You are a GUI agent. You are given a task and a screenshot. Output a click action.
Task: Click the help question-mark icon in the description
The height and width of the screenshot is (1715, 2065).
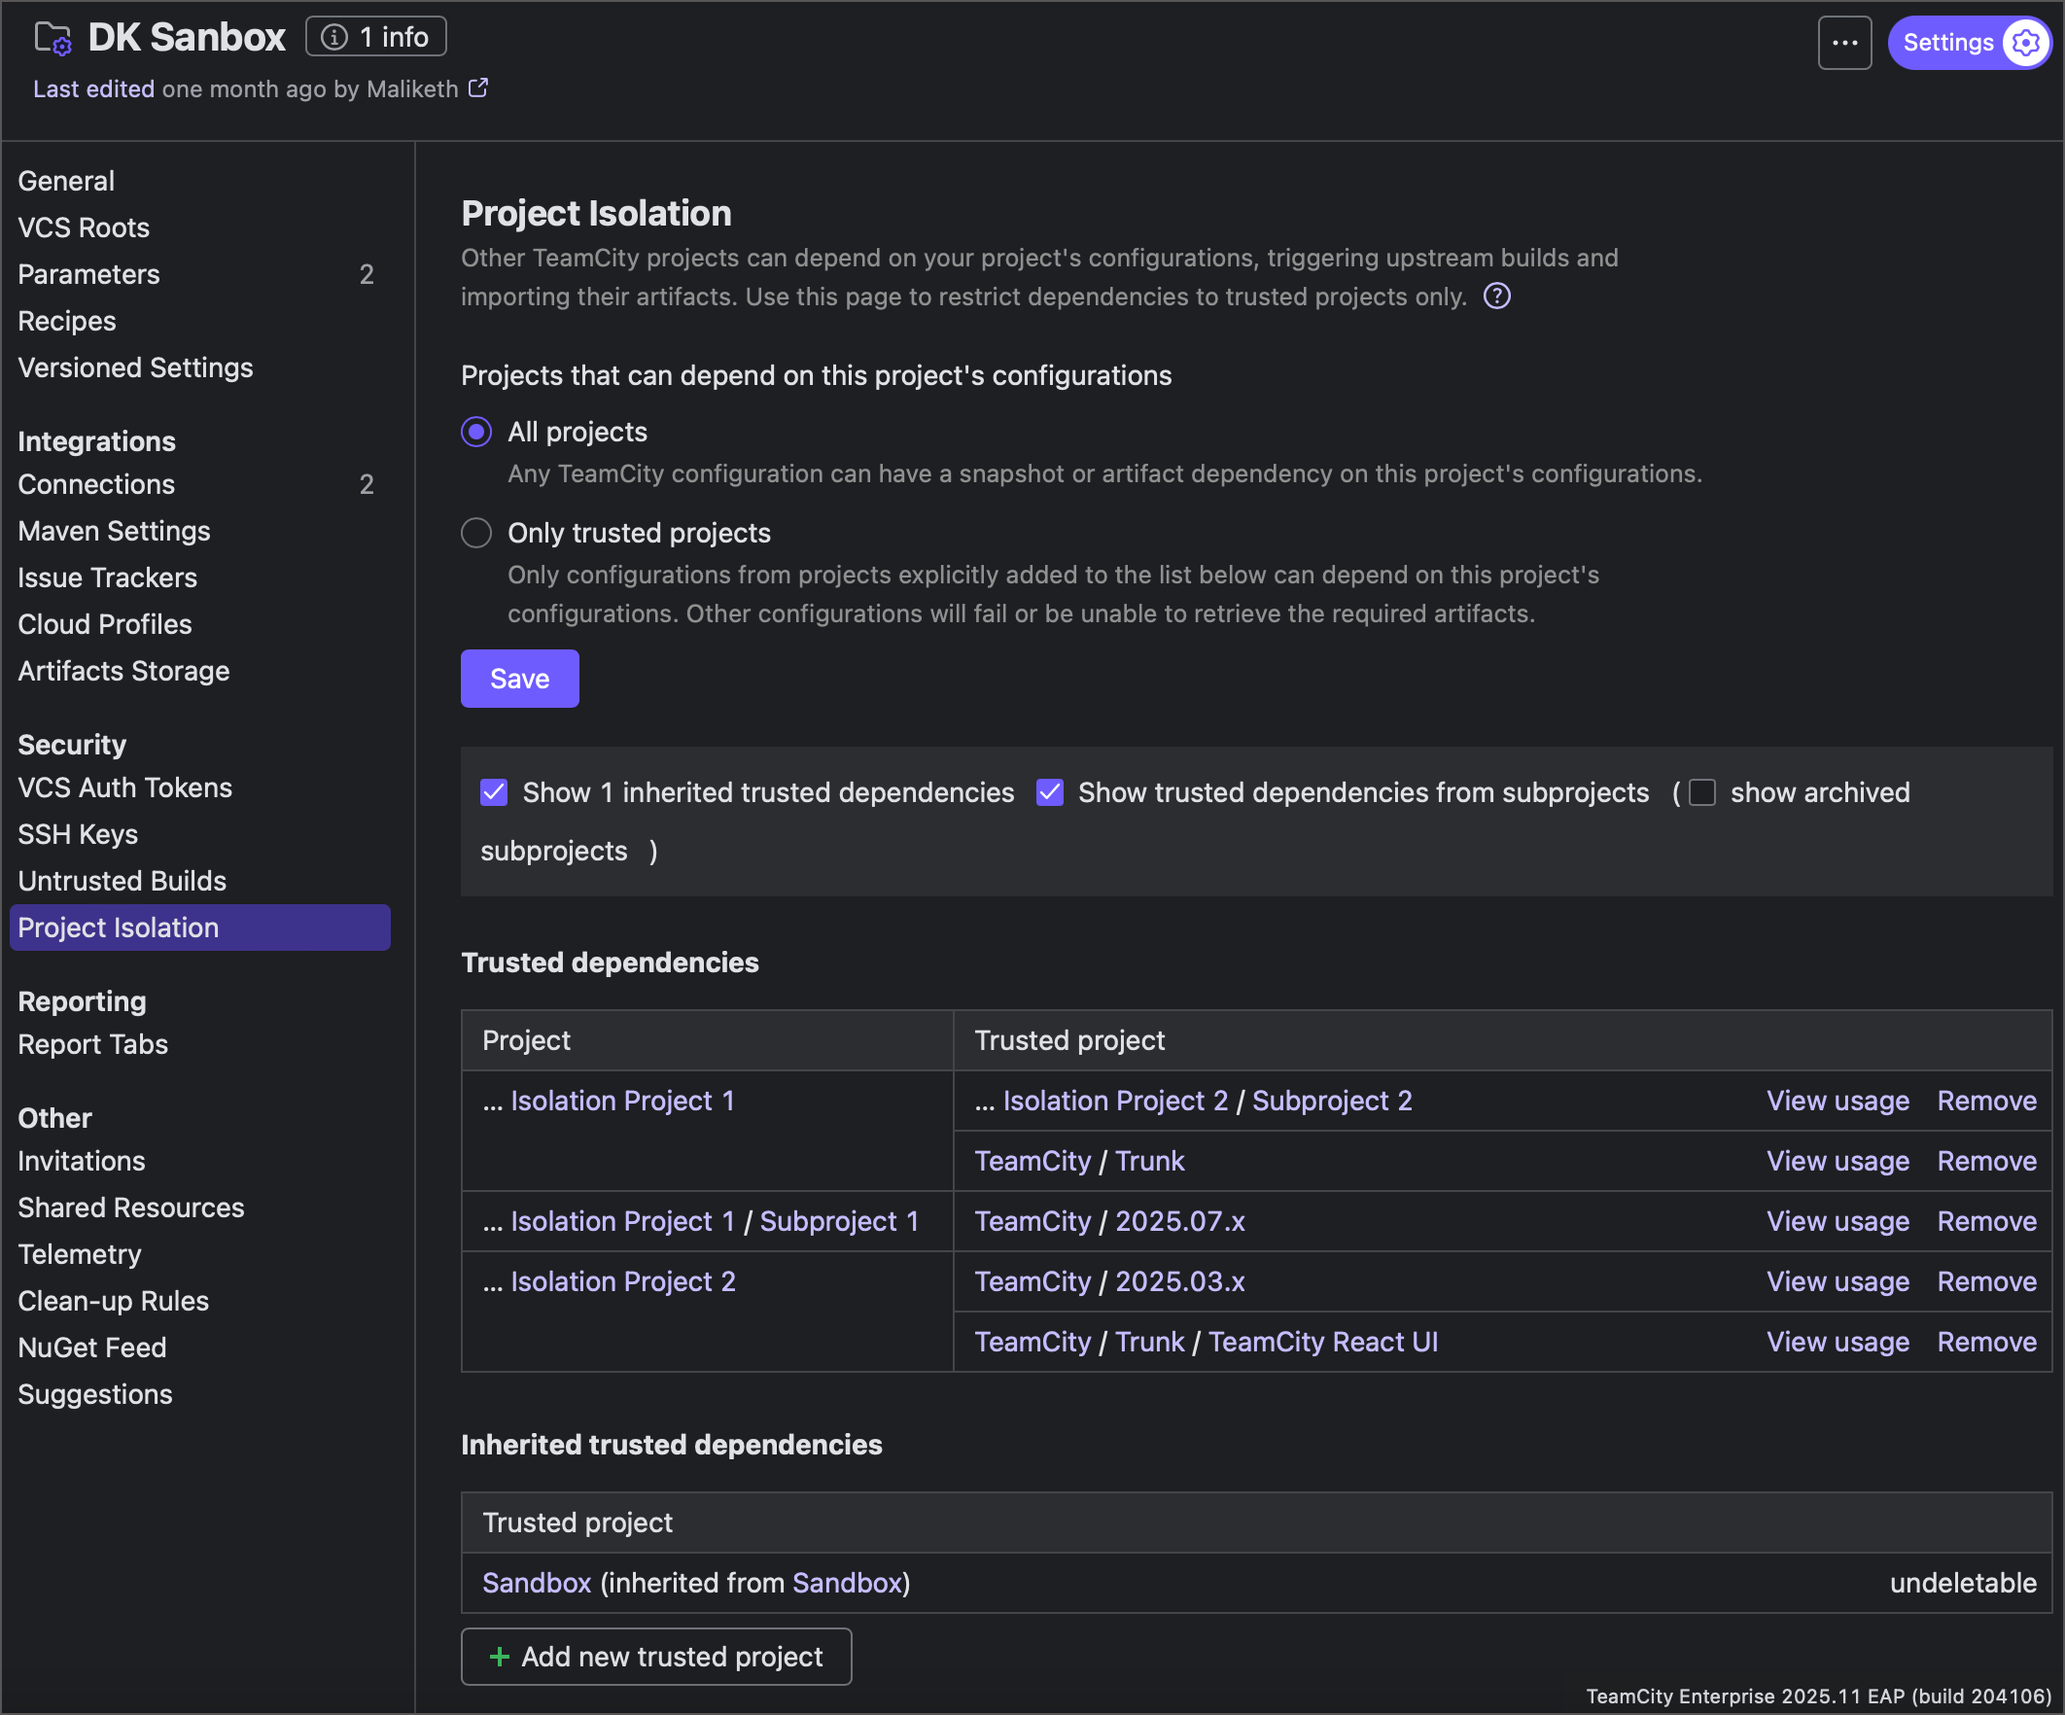coord(1495,296)
